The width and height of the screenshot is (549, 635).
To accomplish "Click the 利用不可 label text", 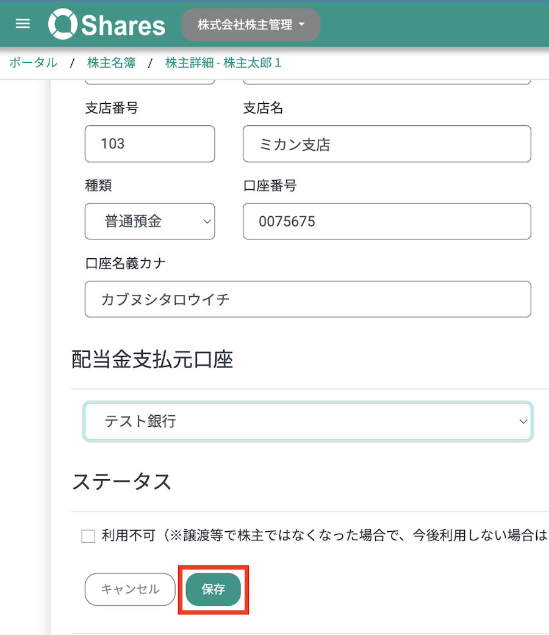I will (x=128, y=535).
